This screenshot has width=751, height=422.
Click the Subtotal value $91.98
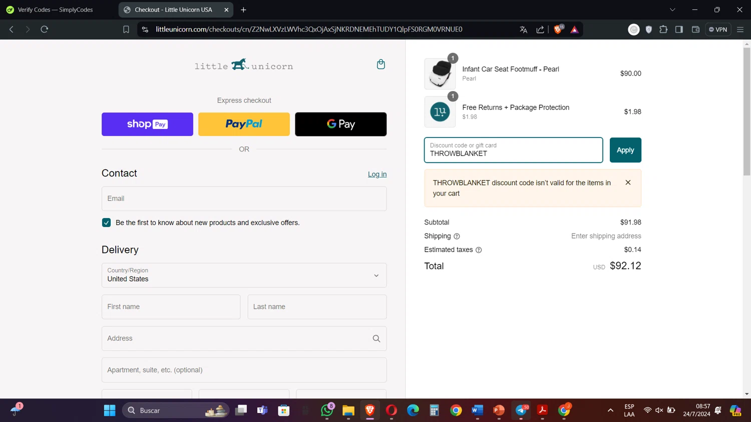pos(630,222)
